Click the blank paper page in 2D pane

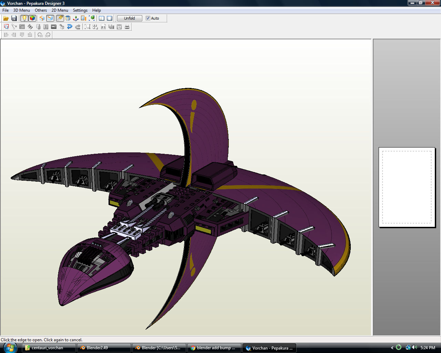(407, 187)
